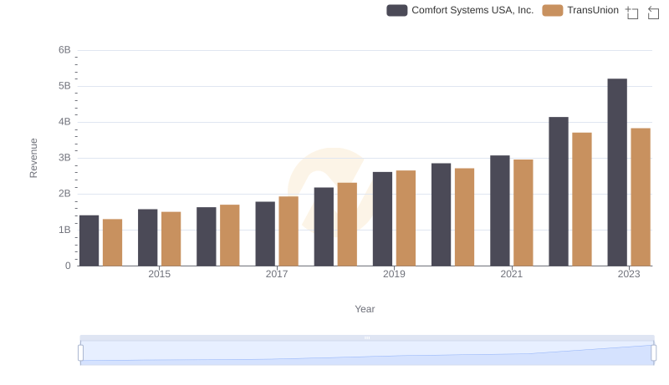Select the 2016 TransUnion bar

point(230,235)
